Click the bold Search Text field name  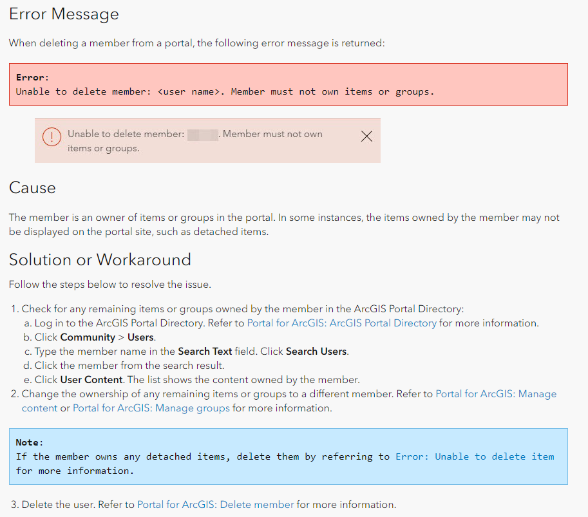click(x=205, y=352)
